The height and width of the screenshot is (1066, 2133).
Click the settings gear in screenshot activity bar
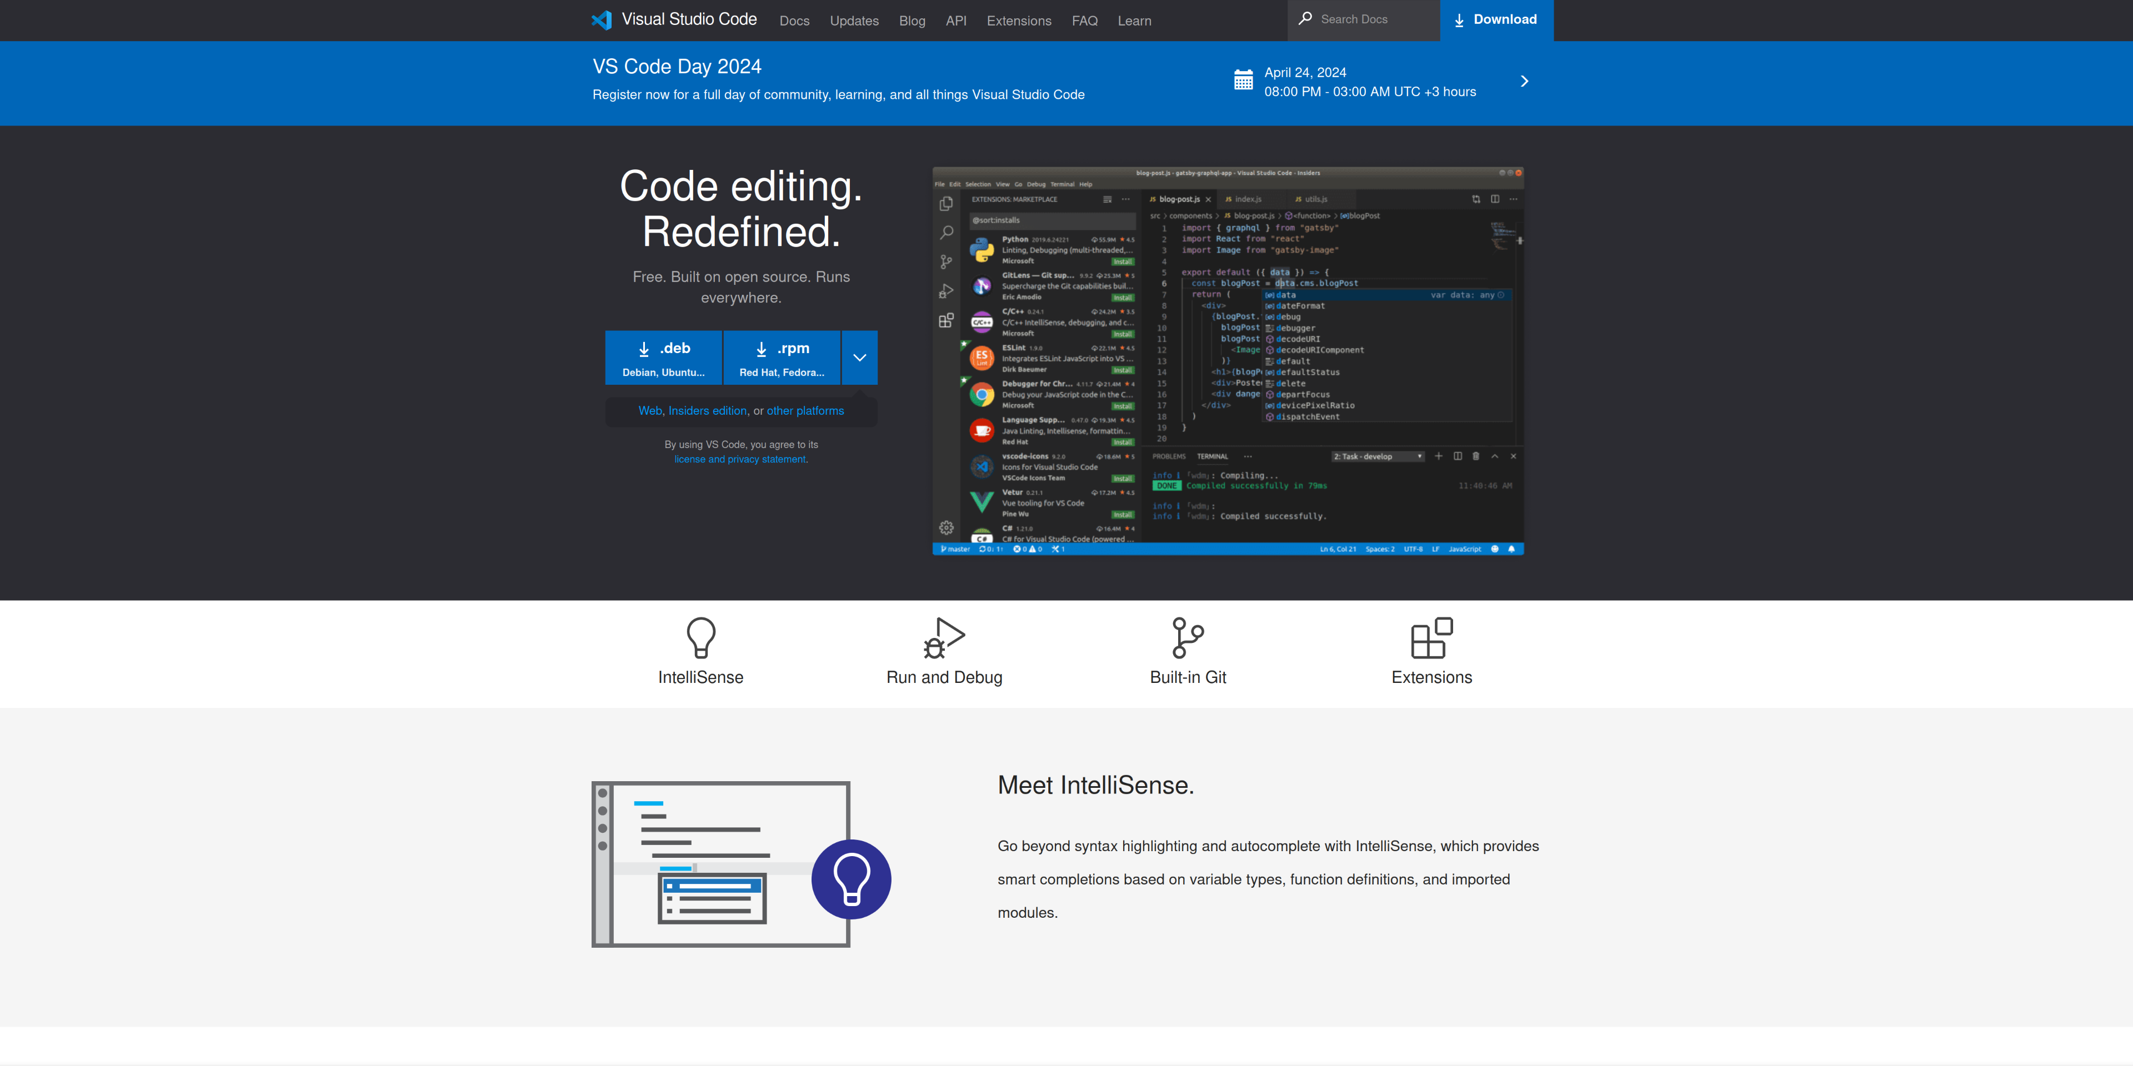pos(947,528)
